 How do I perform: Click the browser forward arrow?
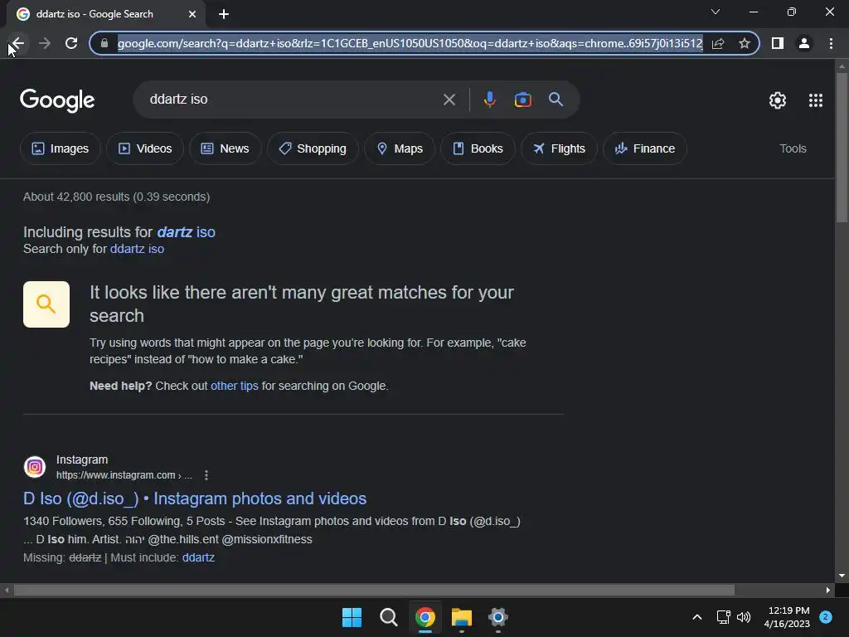[45, 43]
